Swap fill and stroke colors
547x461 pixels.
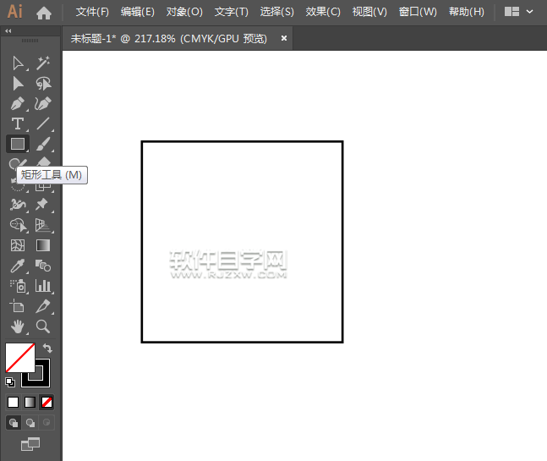47,348
